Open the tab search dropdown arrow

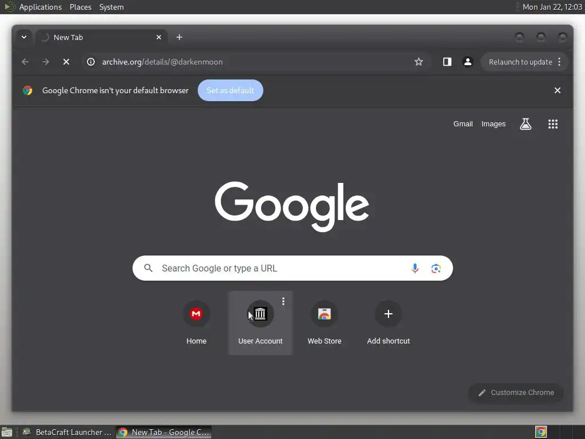[x=24, y=37]
